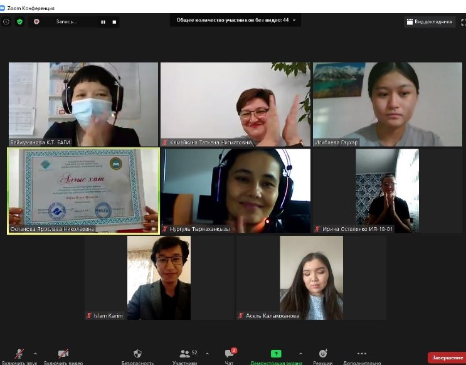The width and height of the screenshot is (466, 365).
Task: Open the Участники participants panel
Action: click(184, 354)
